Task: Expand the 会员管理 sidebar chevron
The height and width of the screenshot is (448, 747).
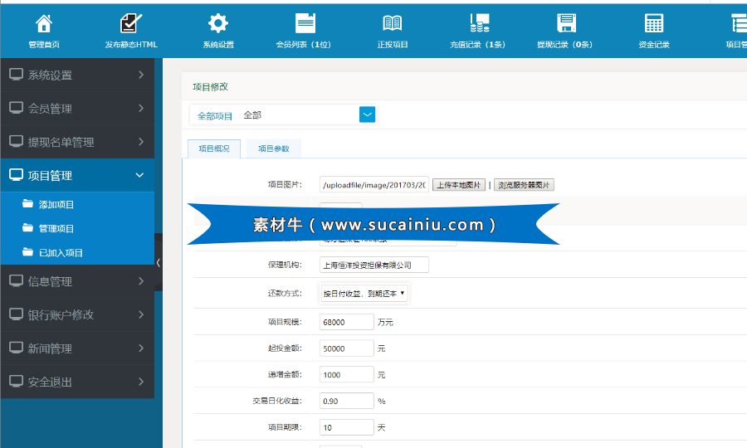Action: tap(141, 108)
